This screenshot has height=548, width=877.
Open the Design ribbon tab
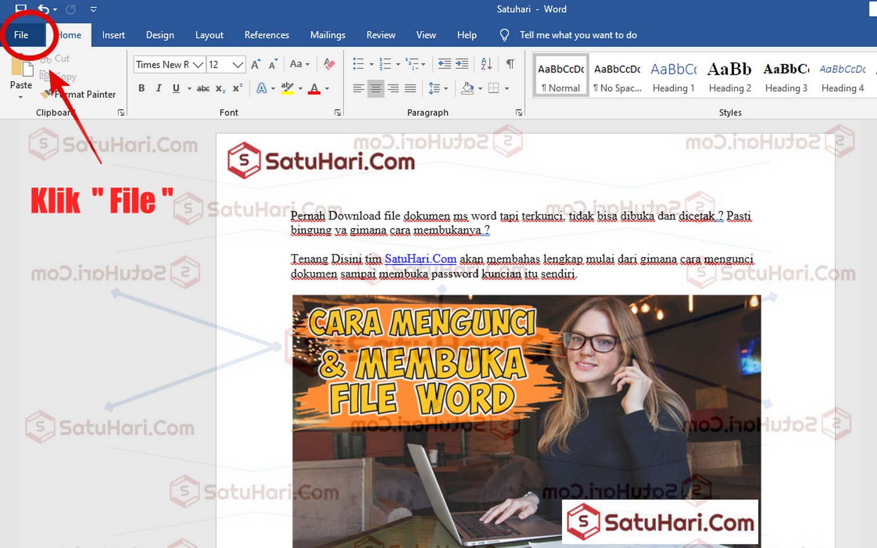point(160,35)
